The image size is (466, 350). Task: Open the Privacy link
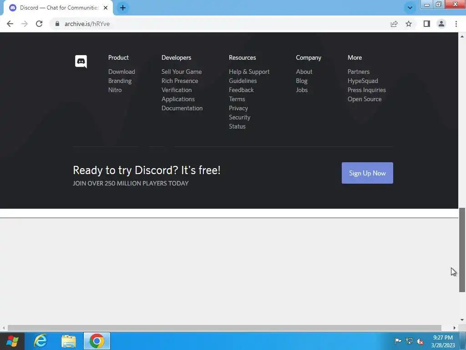click(238, 108)
